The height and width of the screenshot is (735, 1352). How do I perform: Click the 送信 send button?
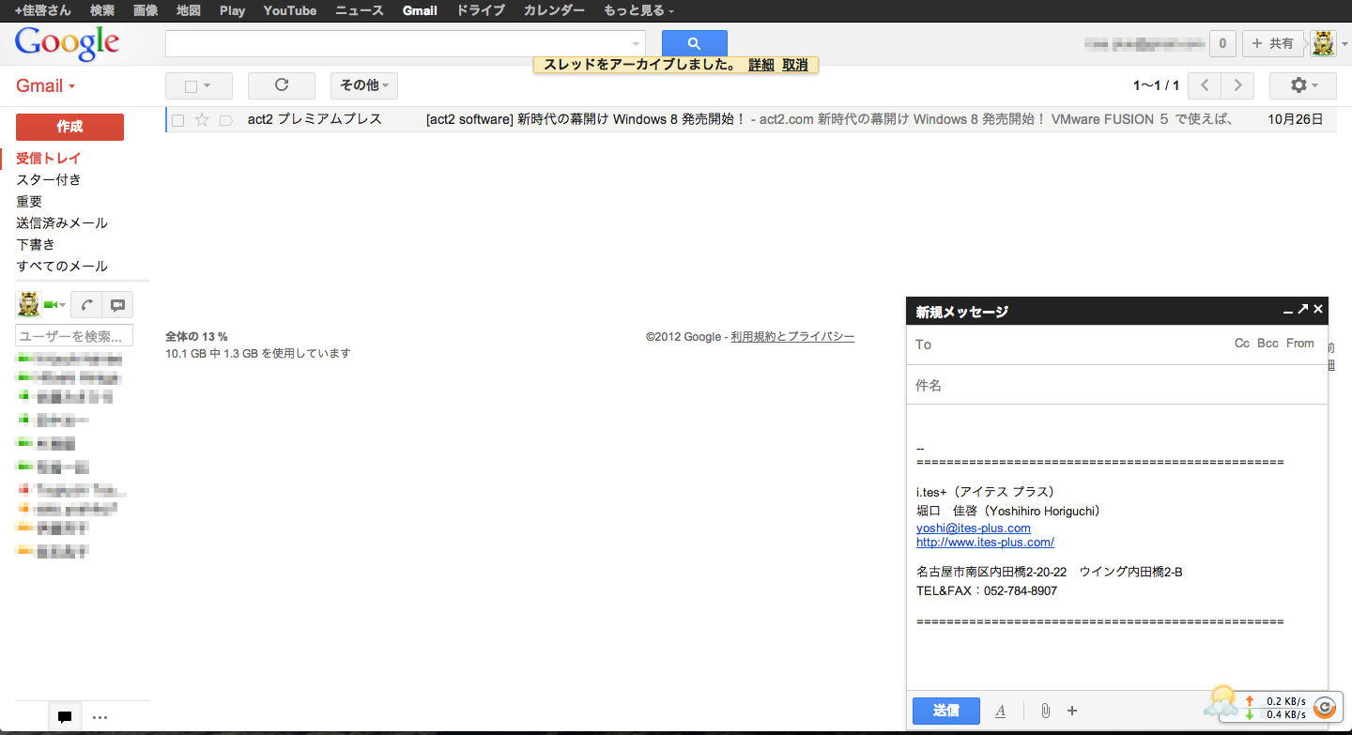click(946, 711)
